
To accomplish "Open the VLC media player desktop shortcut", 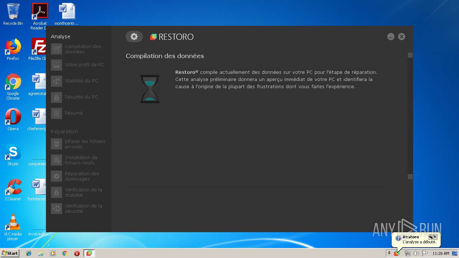I will [13, 227].
